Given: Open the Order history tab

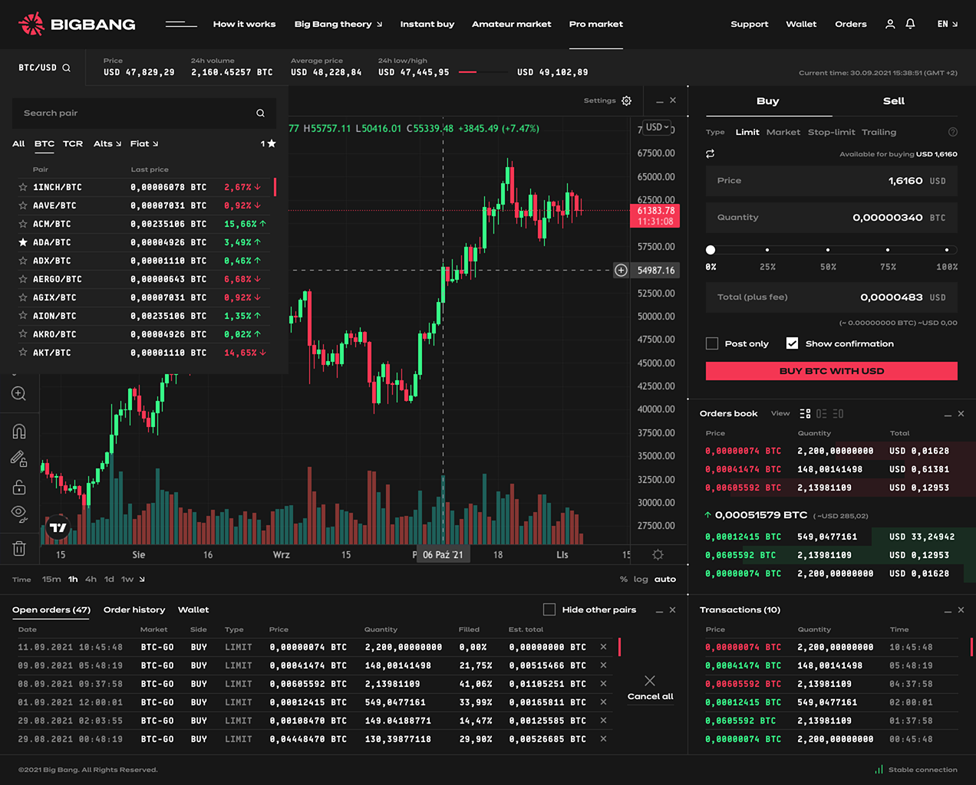Looking at the screenshot, I should [134, 609].
